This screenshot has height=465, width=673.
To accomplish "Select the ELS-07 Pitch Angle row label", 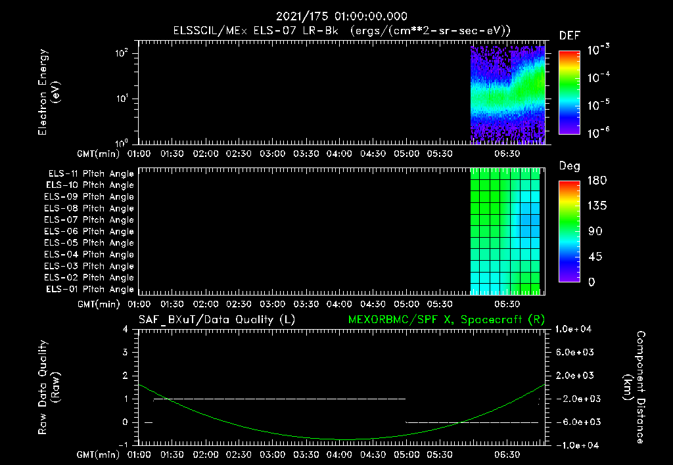I will [89, 219].
